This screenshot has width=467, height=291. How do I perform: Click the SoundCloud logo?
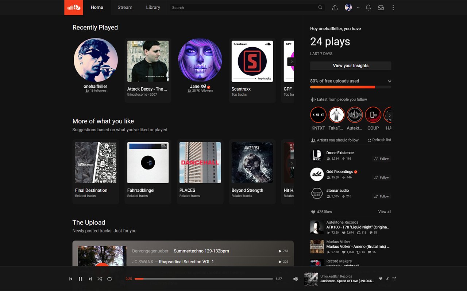(x=74, y=7)
